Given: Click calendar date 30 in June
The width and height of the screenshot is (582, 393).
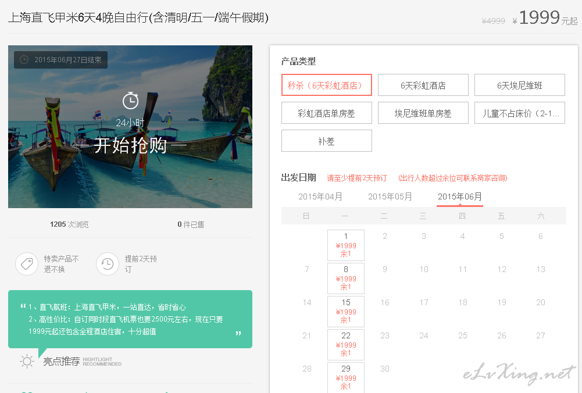Looking at the screenshot, I should (x=385, y=369).
